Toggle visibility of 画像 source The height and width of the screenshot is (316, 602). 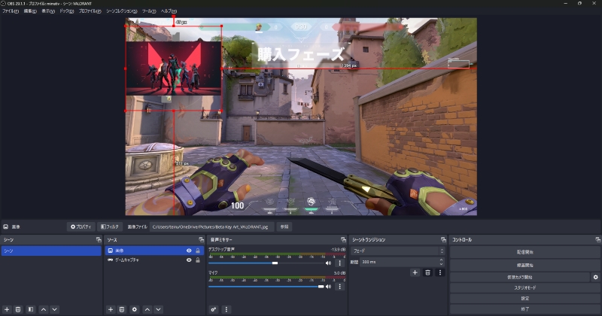click(189, 251)
